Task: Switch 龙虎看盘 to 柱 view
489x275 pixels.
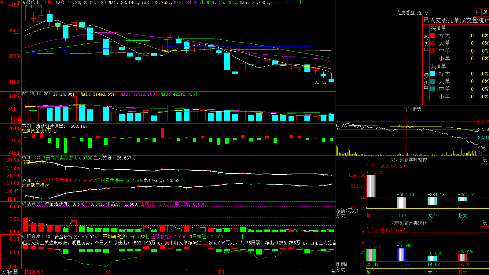Action: 477,12
